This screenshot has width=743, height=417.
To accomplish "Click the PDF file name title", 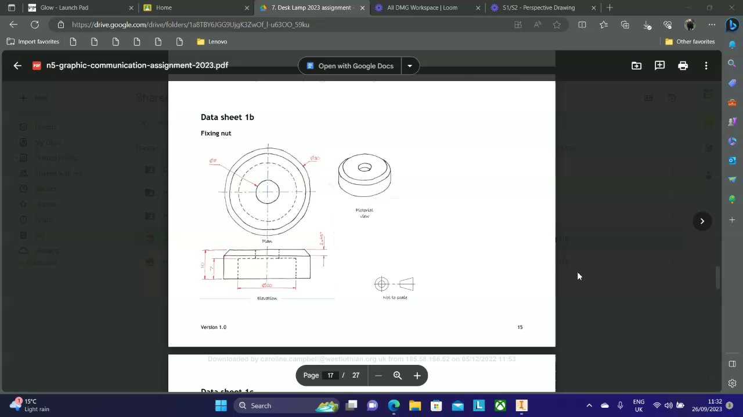I will [137, 65].
